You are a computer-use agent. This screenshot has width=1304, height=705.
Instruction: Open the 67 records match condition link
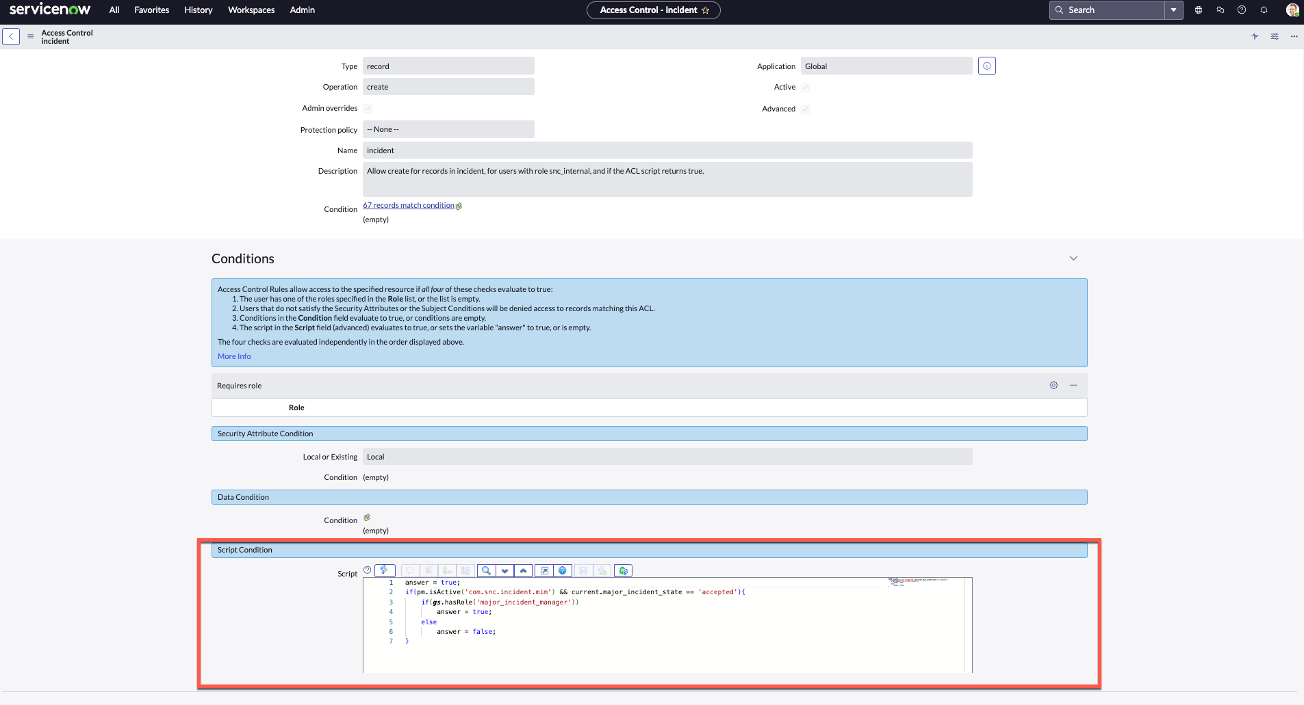409,205
